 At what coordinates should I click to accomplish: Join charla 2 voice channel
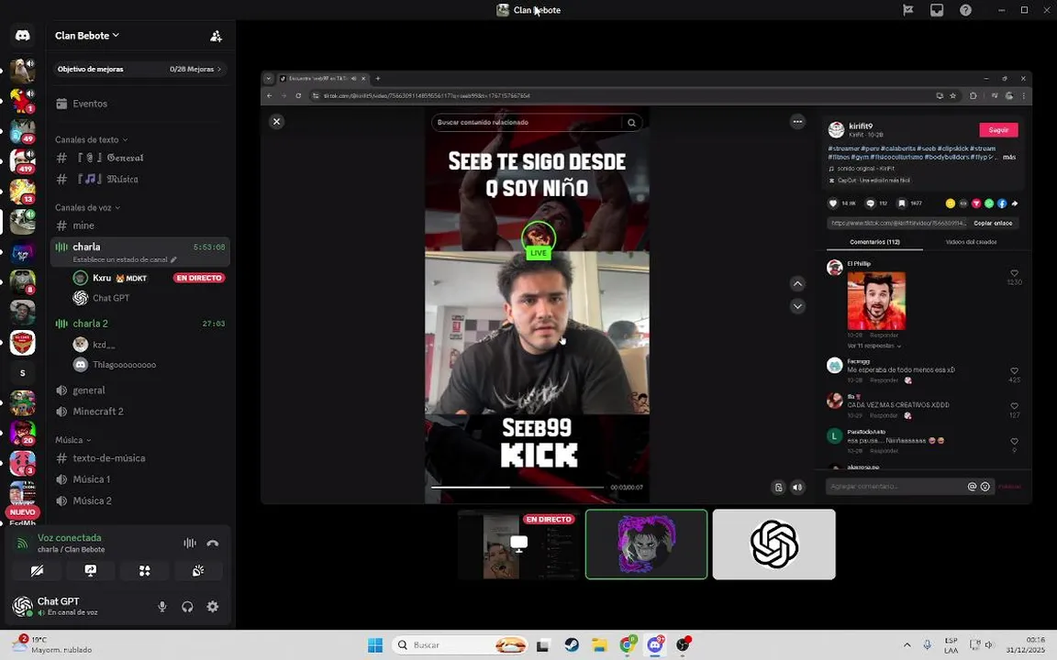[x=140, y=324]
